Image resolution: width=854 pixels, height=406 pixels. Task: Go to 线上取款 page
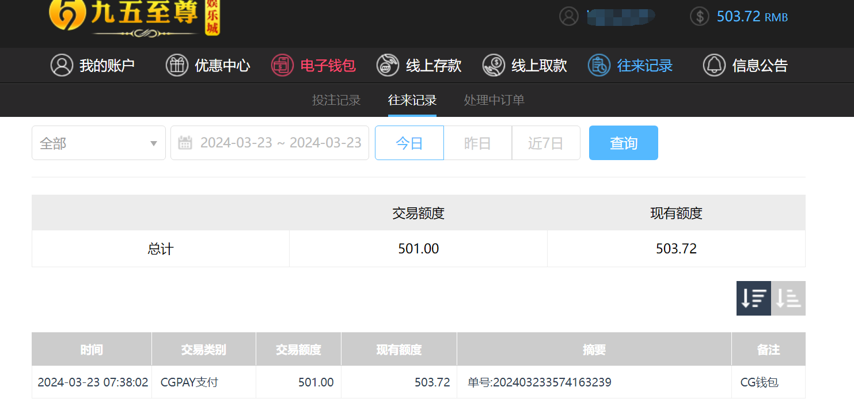540,66
